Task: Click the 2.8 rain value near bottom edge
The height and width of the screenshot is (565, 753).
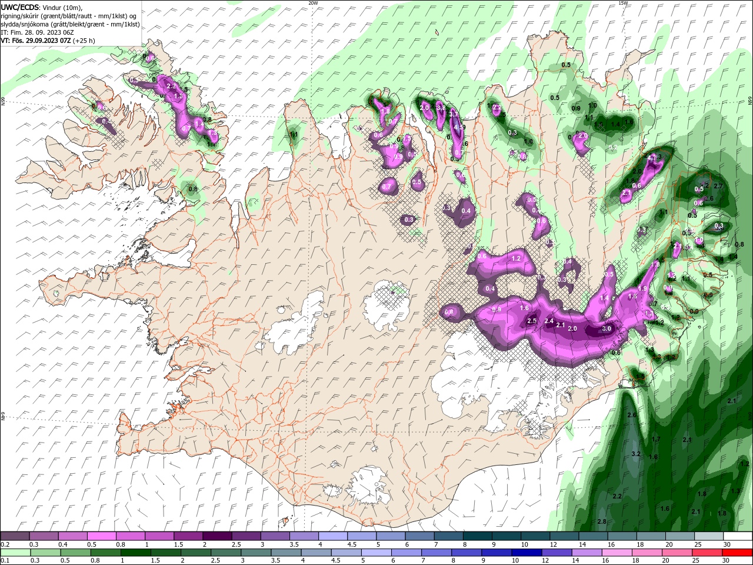Action: point(602,521)
